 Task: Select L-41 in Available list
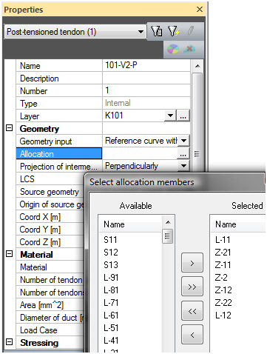point(111,341)
